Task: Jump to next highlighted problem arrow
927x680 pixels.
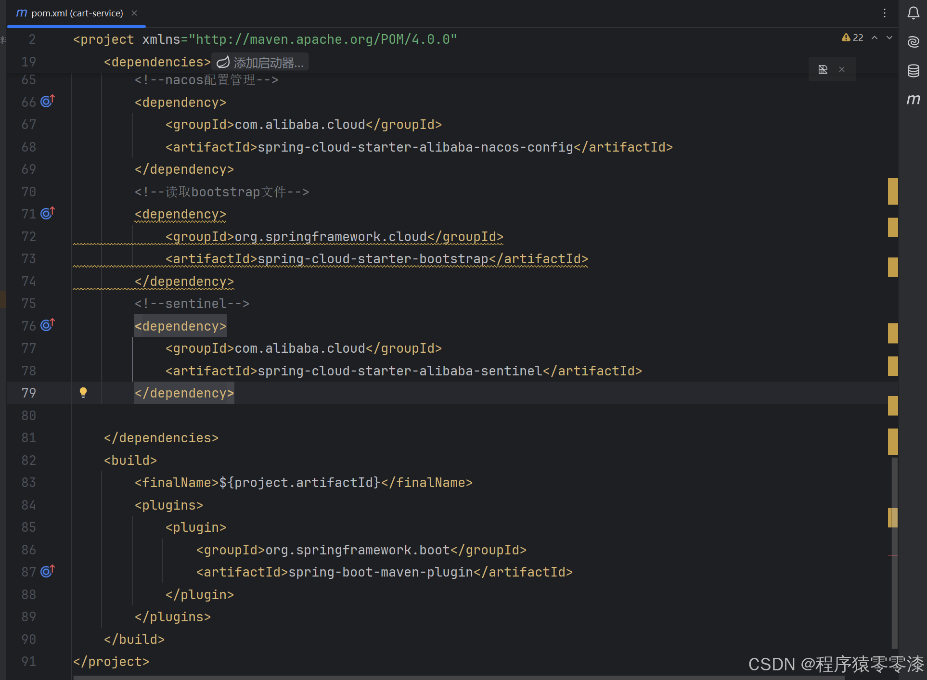Action: (889, 38)
